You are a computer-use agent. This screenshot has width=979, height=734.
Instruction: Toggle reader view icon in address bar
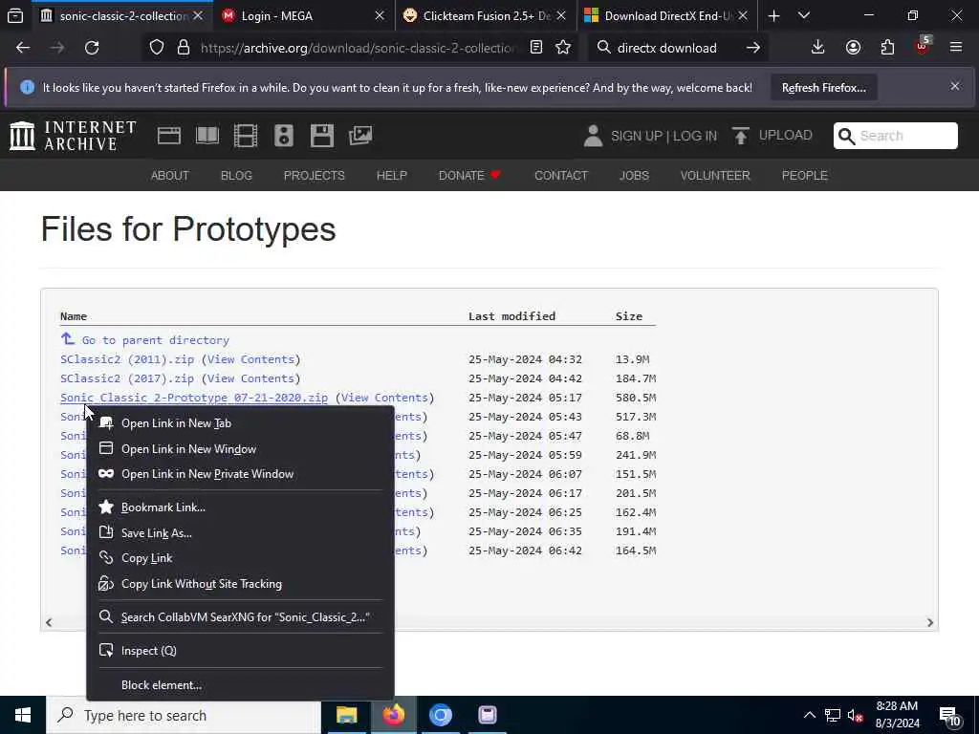(535, 48)
